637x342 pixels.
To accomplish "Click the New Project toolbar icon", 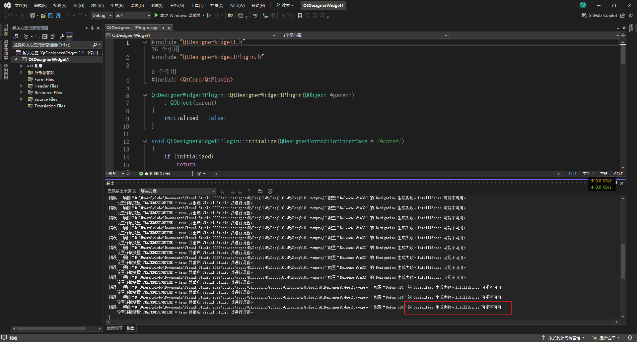I will coord(32,15).
